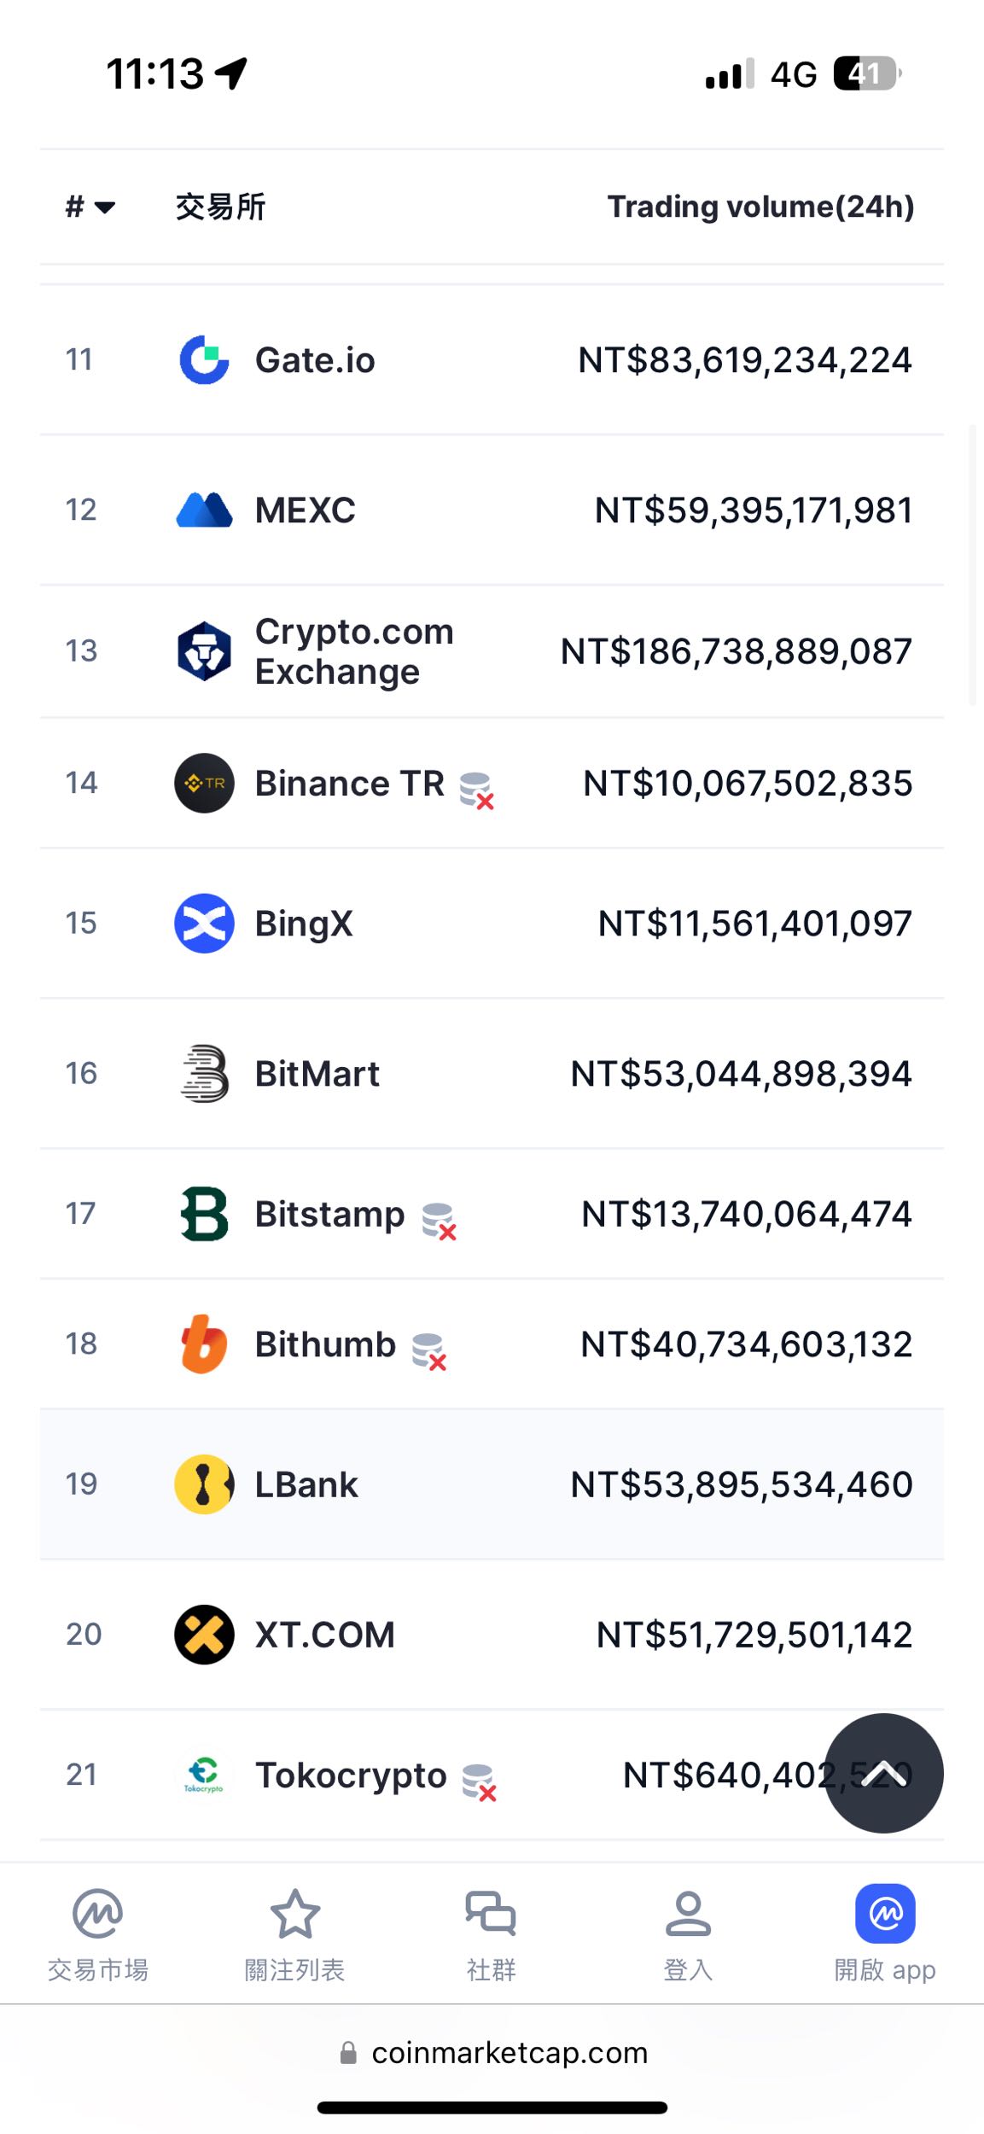Tap the Gate.io exchange logo

point(204,360)
